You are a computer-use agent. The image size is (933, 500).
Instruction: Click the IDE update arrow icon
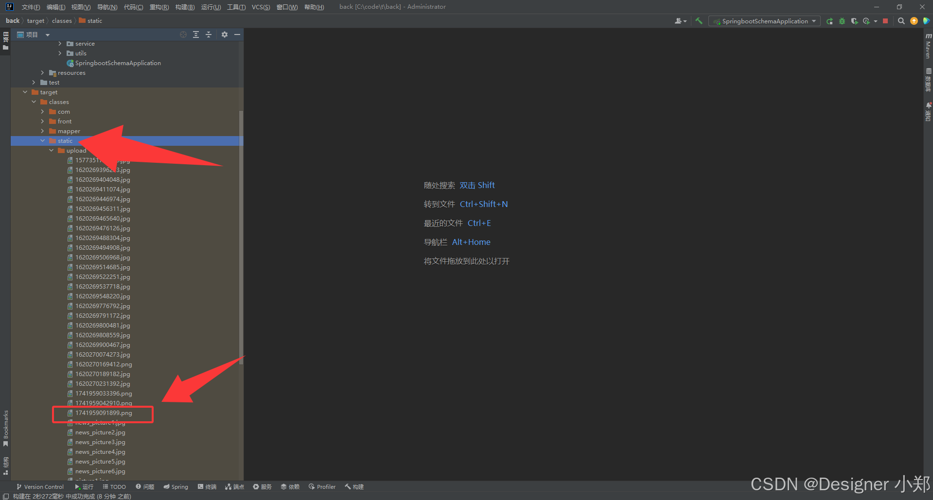coord(914,21)
